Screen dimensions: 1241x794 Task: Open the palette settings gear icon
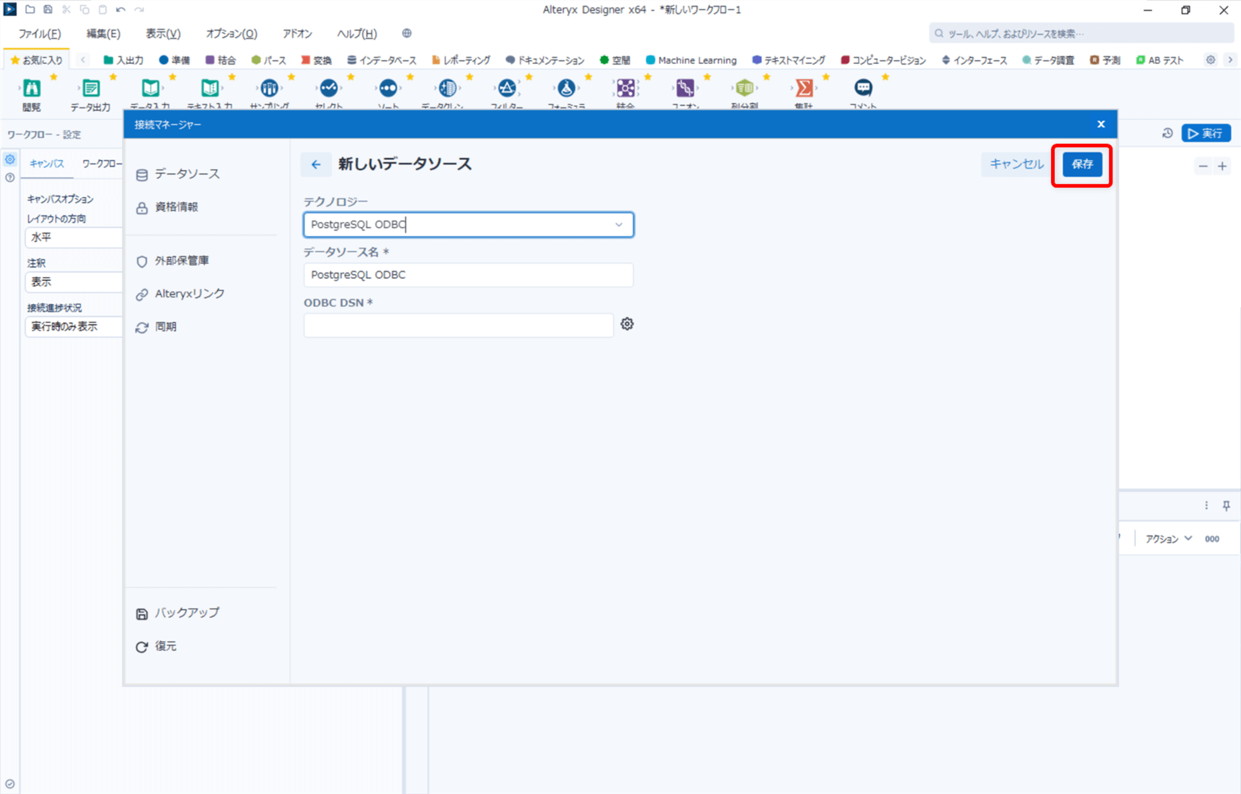[1211, 60]
